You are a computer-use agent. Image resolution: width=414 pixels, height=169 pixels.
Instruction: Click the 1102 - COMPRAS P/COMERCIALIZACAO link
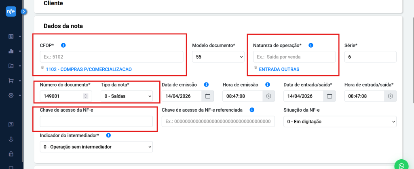point(89,70)
